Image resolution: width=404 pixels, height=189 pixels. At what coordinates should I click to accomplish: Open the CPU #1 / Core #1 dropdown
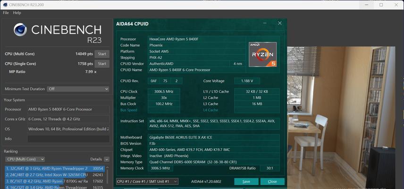pyautogui.click(x=147, y=181)
